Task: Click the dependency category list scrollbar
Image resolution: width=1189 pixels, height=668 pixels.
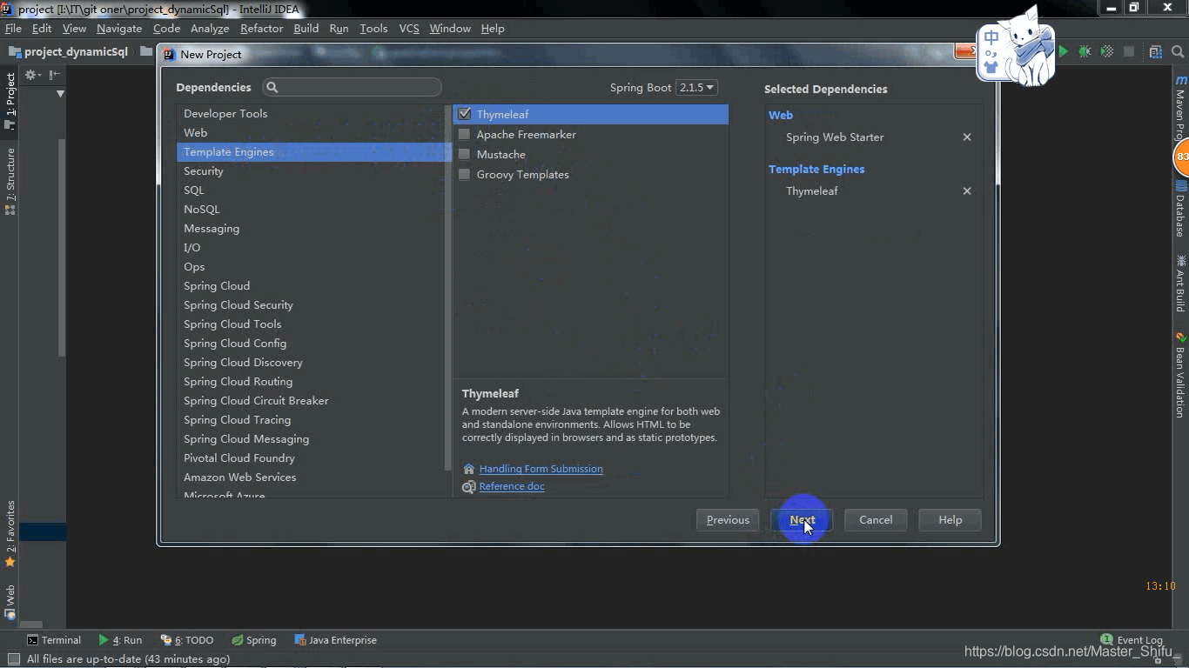Action: click(447, 287)
